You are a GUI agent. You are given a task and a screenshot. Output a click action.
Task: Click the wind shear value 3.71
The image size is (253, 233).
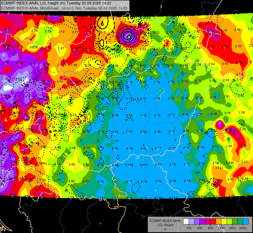click(129, 181)
